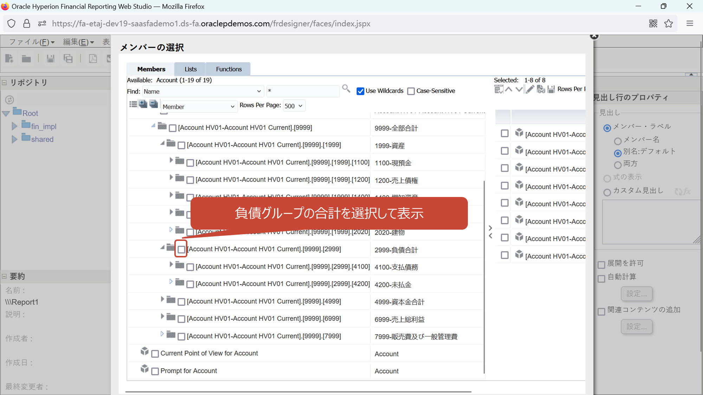Screen dimensions: 703x395
Task: Click the move up arrow in Selected toolbar
Action: (509, 90)
